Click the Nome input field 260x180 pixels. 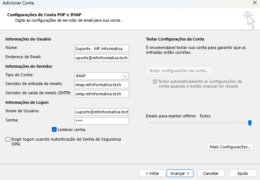(101, 49)
